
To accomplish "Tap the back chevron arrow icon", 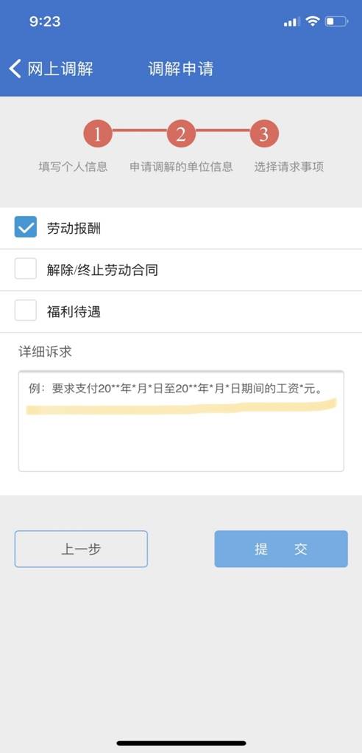I will click(15, 69).
